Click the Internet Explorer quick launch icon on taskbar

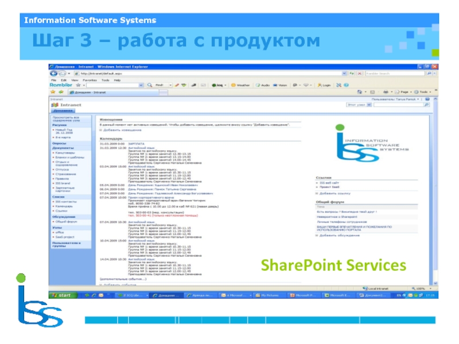tap(94, 295)
